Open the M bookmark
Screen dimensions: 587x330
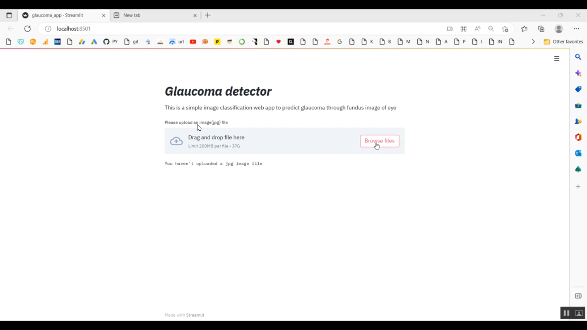(404, 42)
